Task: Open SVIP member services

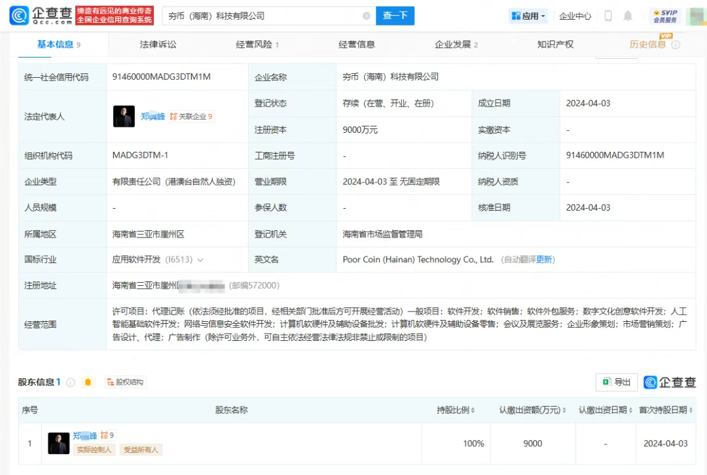Action: pyautogui.click(x=665, y=16)
